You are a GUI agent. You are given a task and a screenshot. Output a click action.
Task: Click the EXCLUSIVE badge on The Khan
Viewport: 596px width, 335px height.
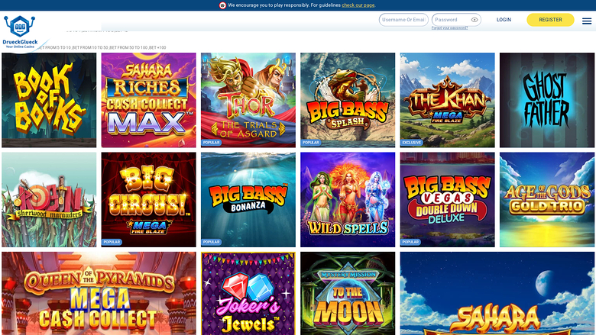click(412, 143)
